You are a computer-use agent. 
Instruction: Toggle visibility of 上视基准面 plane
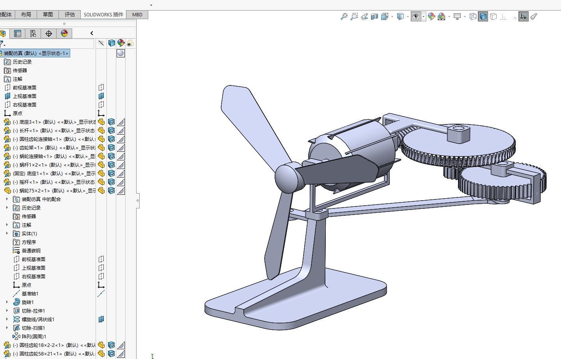pos(101,96)
